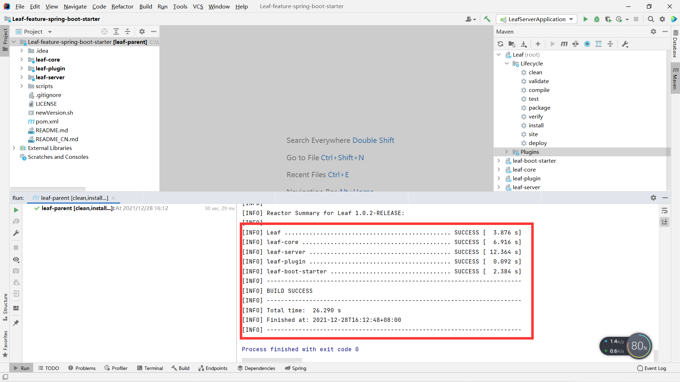Expand leaf-boot-starter Maven module
This screenshot has width=680, height=382.
coord(499,161)
